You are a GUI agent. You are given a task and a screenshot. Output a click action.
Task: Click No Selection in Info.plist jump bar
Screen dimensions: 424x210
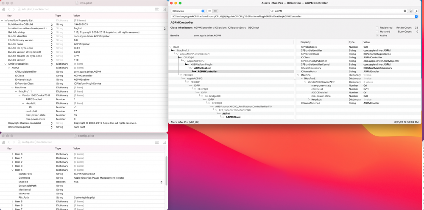tap(42, 9)
